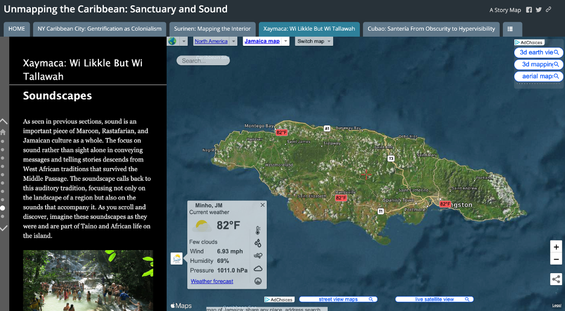The image size is (565, 311).
Task: Click the Montego Bay 82°F marker
Action: coord(281,133)
